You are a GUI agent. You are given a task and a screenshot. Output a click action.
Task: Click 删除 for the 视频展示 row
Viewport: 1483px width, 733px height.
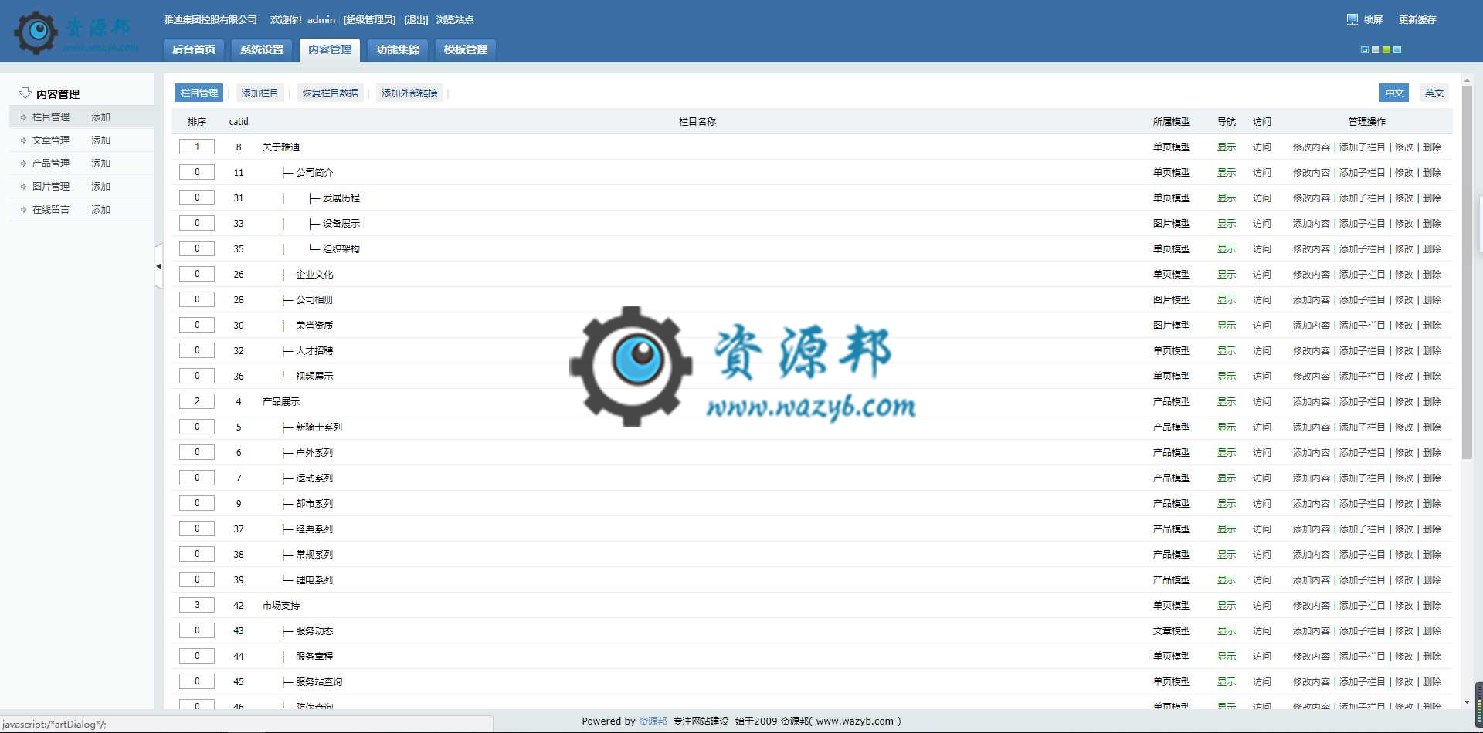point(1432,377)
